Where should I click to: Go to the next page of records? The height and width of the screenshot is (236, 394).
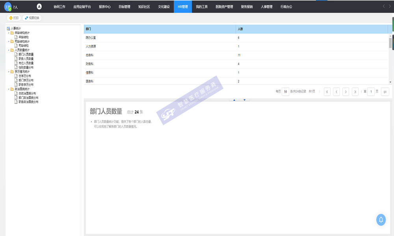(x=346, y=92)
